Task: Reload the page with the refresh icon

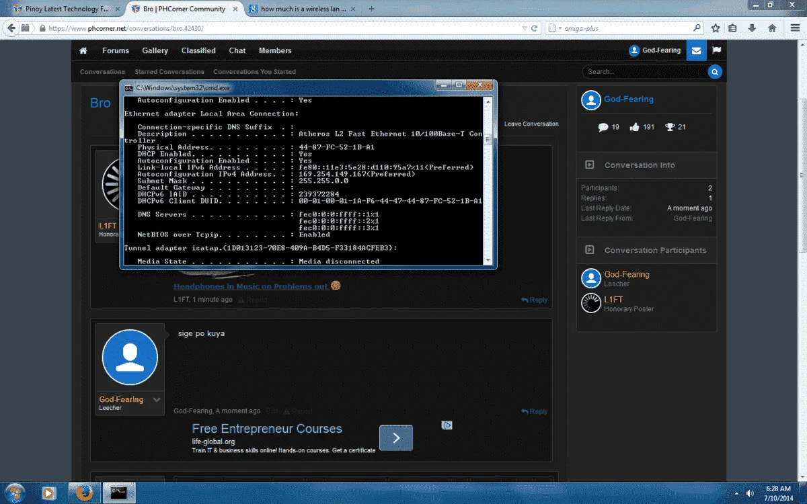Action: coord(535,28)
